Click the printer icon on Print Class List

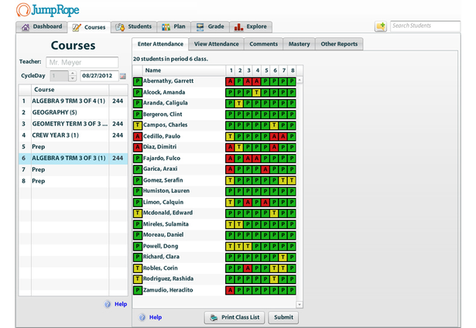(x=214, y=318)
